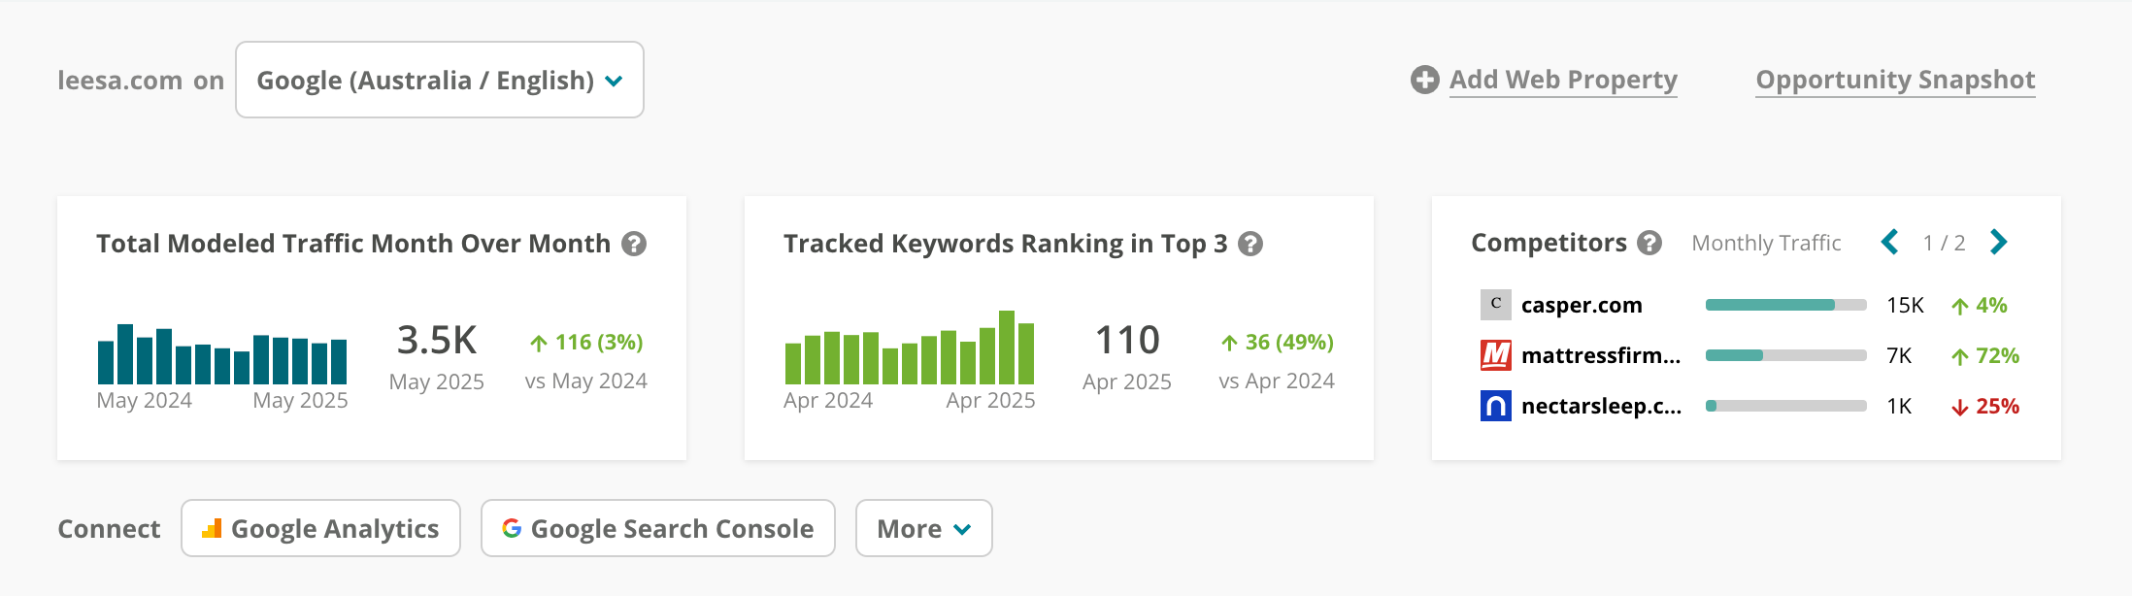Click the casper.com favicon icon
This screenshot has width=2132, height=596.
(1495, 305)
